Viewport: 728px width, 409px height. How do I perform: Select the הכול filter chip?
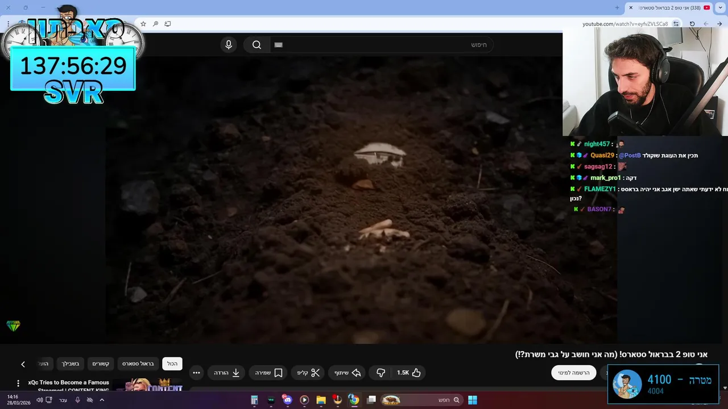click(x=172, y=364)
